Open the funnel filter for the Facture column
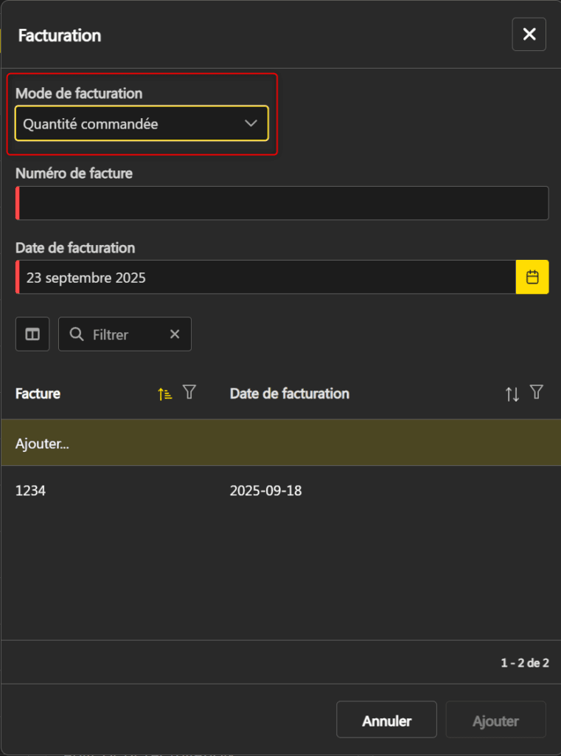Screen dimensions: 561x756 [x=189, y=393]
